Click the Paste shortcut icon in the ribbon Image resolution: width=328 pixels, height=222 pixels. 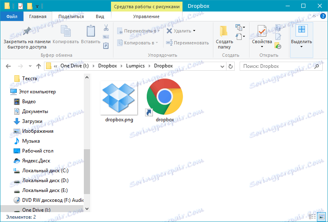click(106, 46)
